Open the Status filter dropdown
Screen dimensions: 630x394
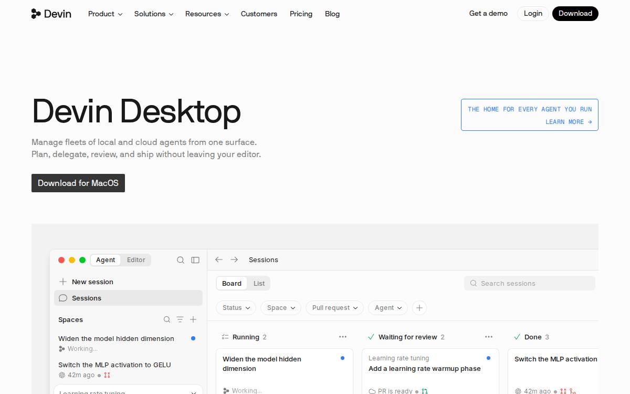click(x=236, y=308)
